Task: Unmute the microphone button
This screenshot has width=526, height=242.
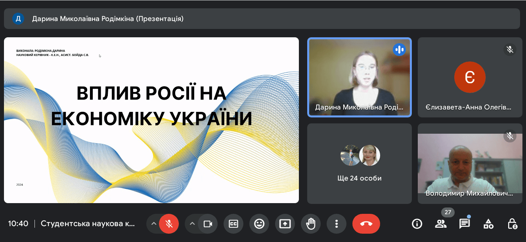Action: (169, 224)
